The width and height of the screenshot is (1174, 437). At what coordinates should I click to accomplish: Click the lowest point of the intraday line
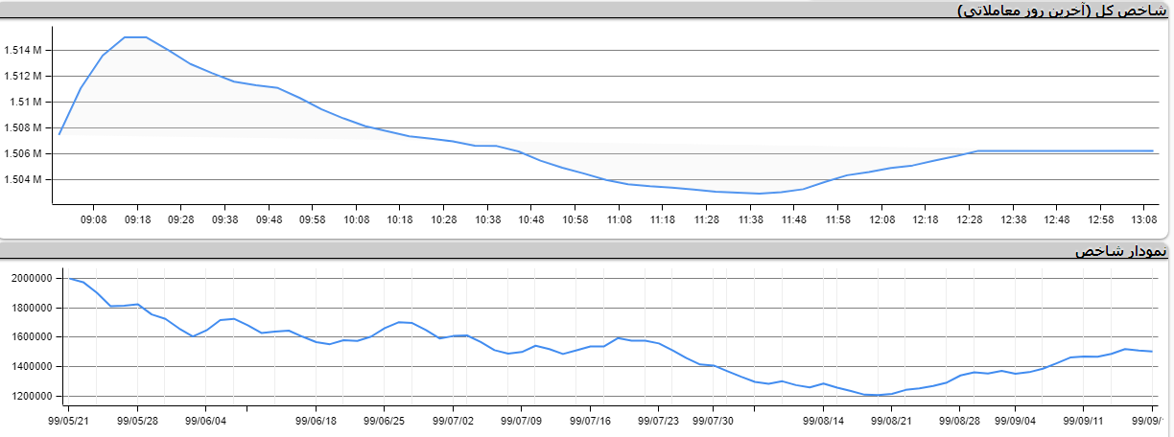point(760,194)
